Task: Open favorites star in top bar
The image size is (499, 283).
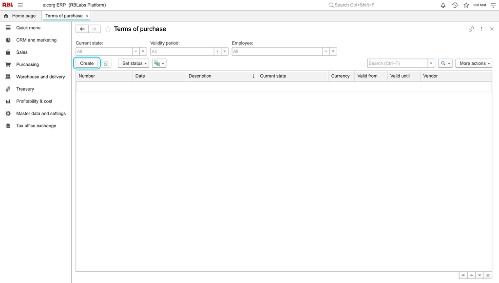Action: [466, 5]
